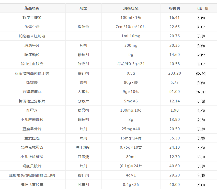
Task: Click the 7cm*10cm*10片 specification cell
Action: [x=131, y=27]
